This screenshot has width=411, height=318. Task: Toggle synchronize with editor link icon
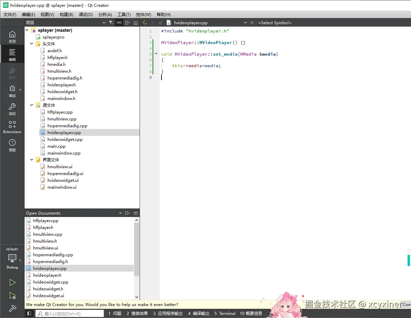pyautogui.click(x=119, y=23)
